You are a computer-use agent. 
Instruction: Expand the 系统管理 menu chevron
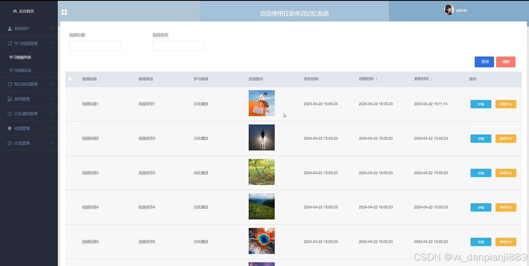click(51, 99)
